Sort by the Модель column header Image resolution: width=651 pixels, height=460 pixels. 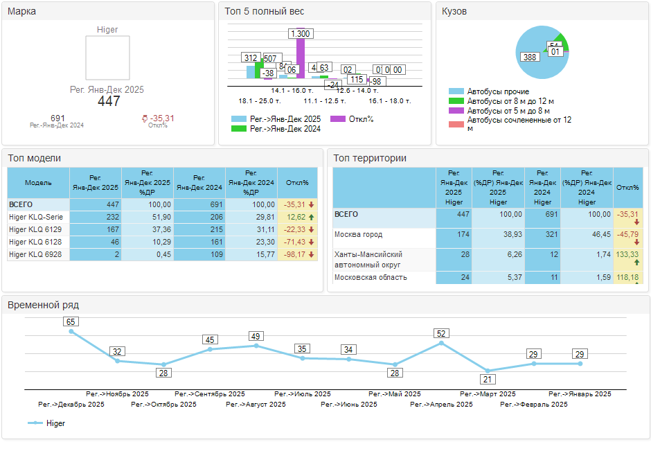(39, 183)
